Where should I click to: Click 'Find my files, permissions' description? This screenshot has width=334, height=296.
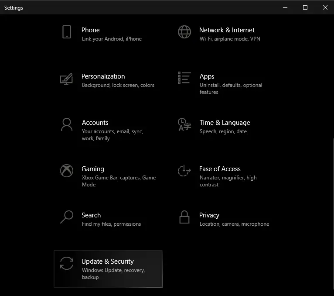click(111, 224)
